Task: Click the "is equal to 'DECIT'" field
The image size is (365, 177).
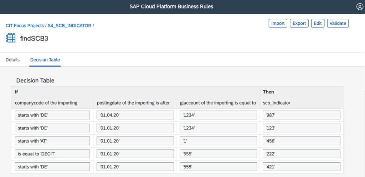Action: point(52,154)
